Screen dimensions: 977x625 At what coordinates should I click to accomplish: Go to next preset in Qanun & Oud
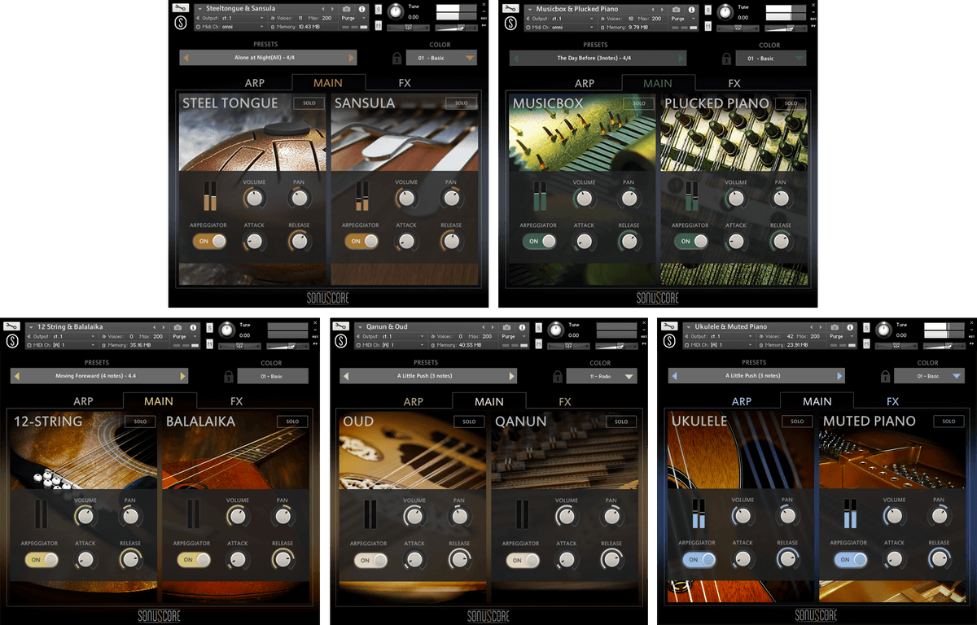coord(511,376)
